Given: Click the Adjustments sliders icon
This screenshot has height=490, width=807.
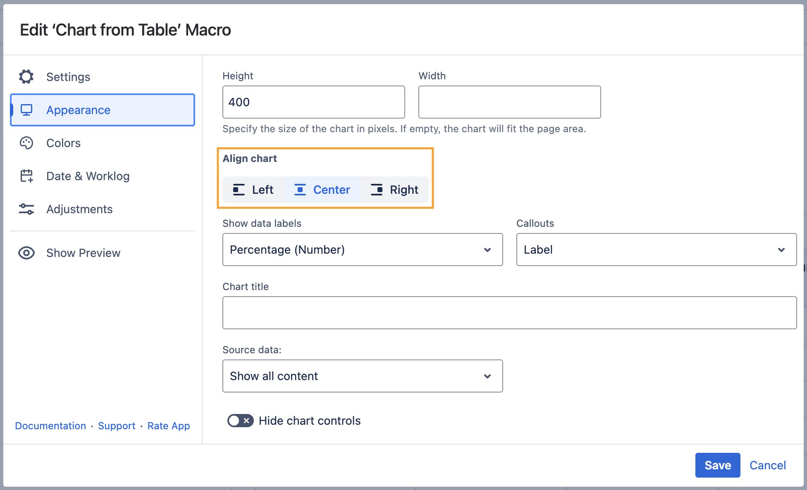Looking at the screenshot, I should point(26,209).
